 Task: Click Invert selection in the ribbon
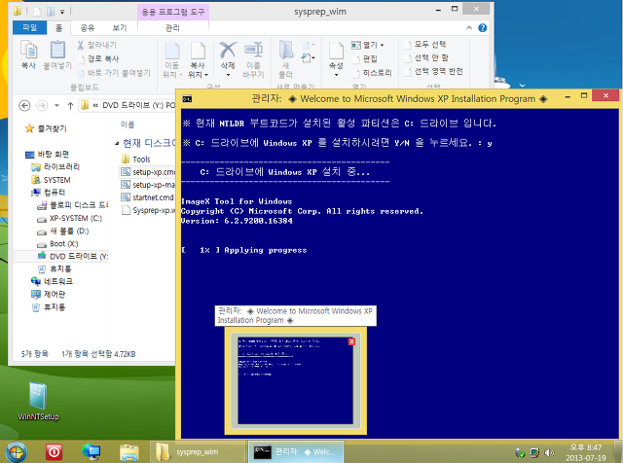pyautogui.click(x=434, y=71)
